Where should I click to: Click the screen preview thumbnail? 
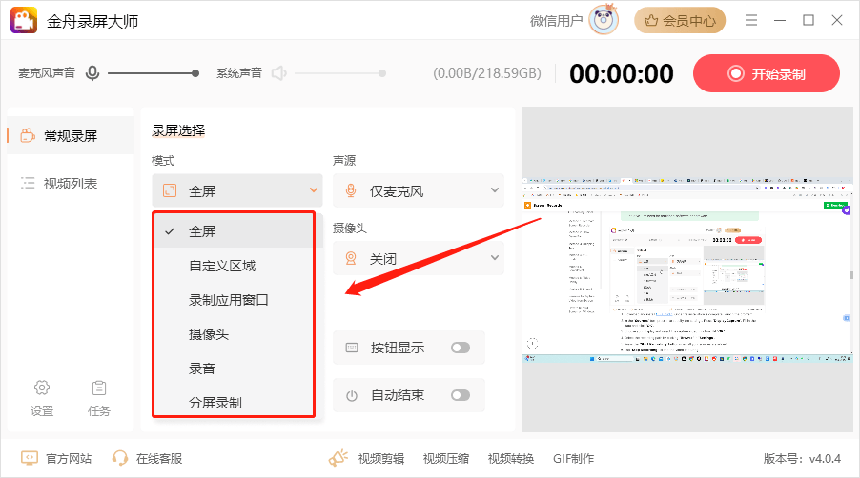coord(686,269)
